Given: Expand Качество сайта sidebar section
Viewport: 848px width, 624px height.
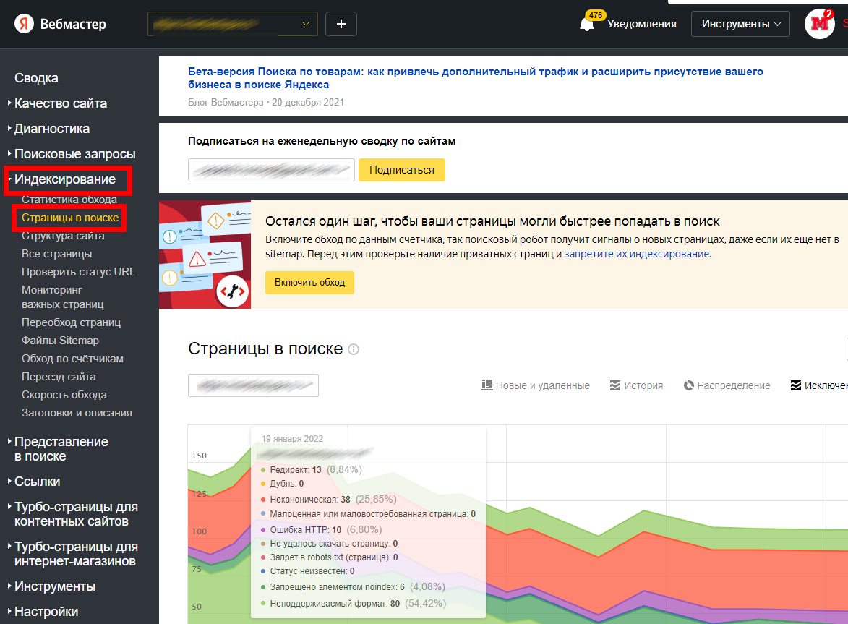Looking at the screenshot, I should [x=61, y=103].
